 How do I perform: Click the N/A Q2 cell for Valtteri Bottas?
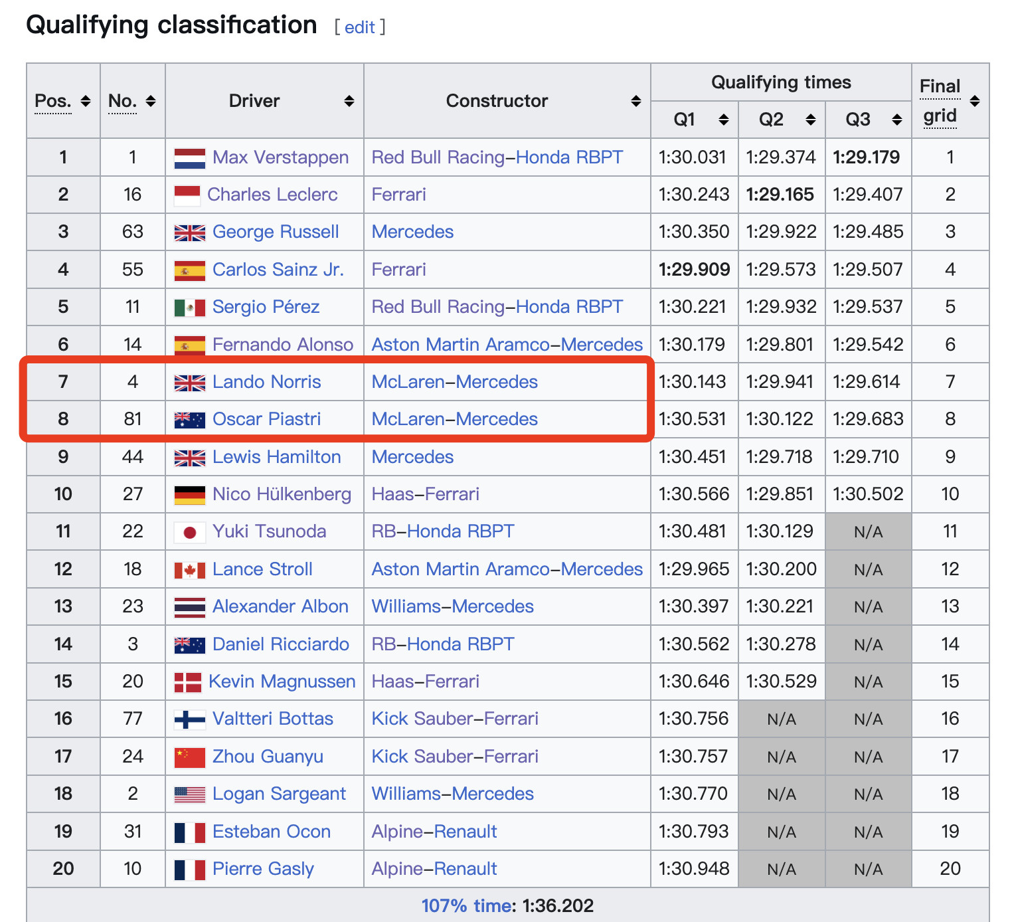click(782, 719)
